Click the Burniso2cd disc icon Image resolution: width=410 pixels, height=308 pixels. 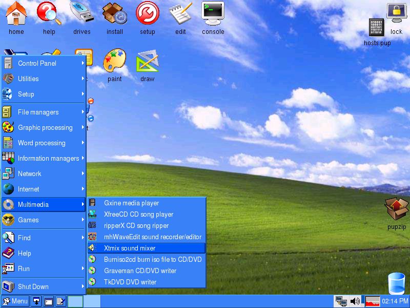click(92, 259)
